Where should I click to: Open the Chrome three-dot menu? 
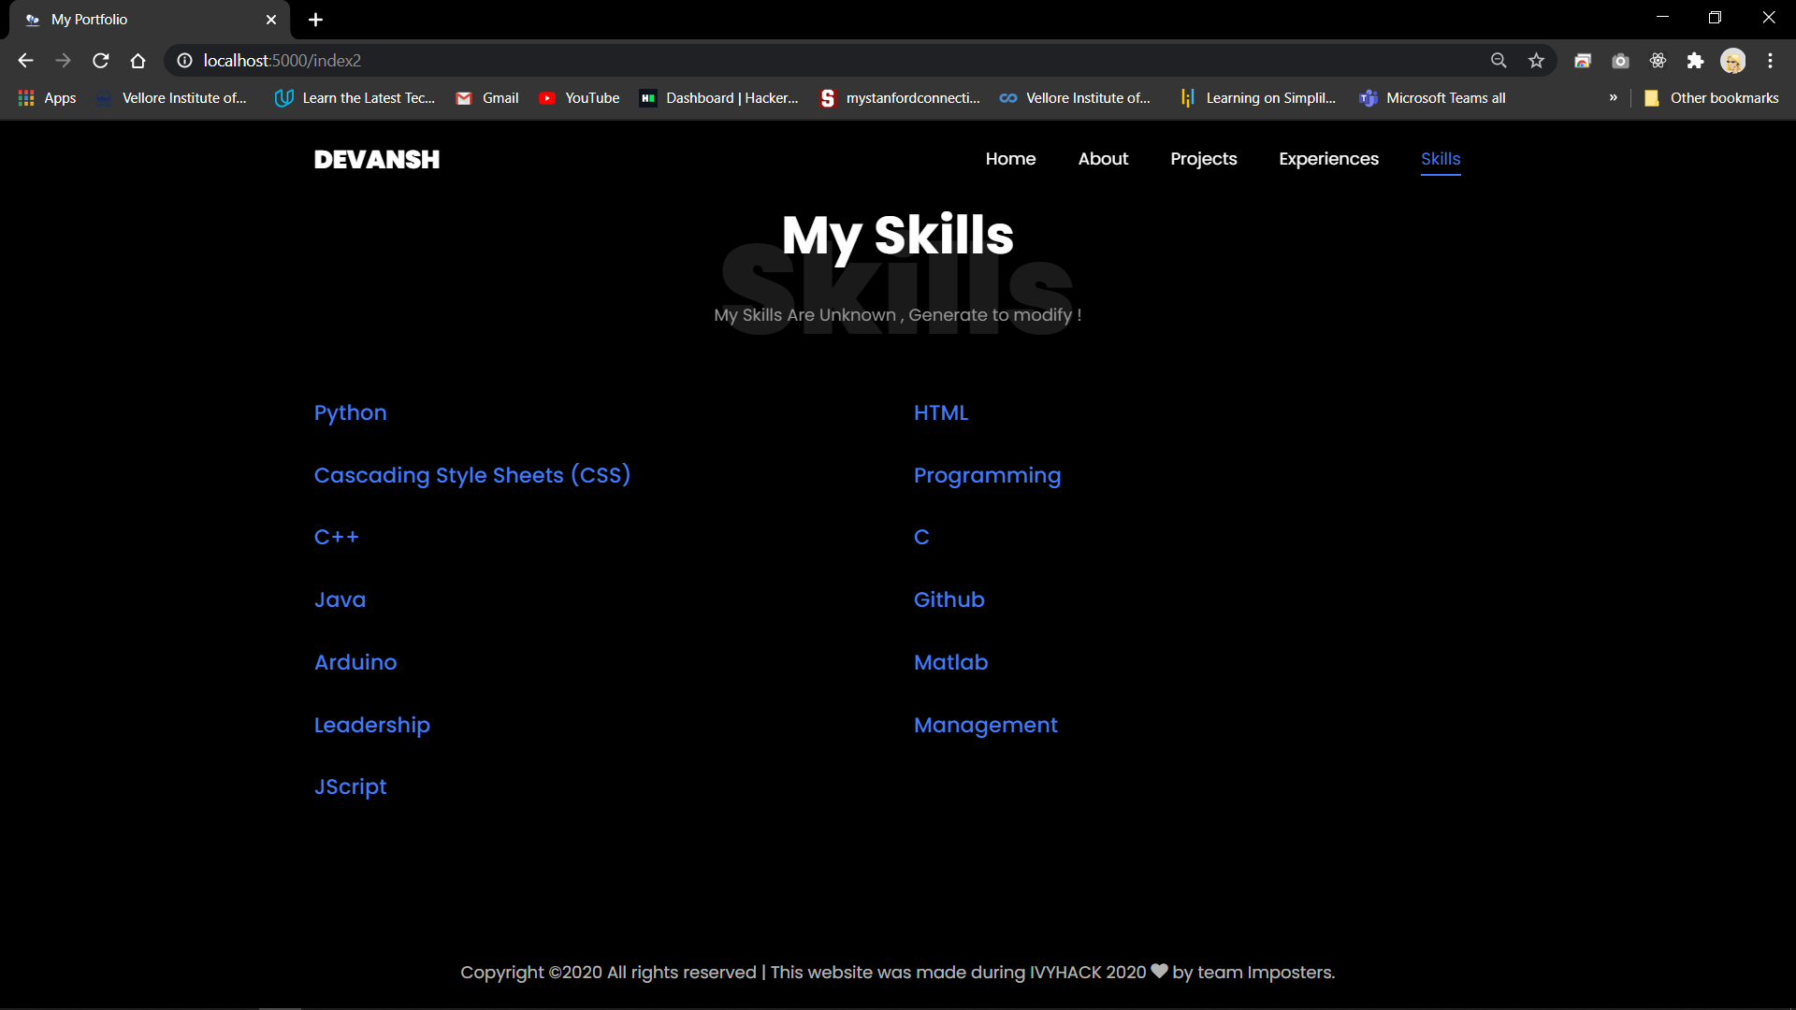(x=1770, y=61)
